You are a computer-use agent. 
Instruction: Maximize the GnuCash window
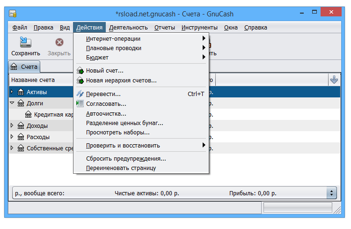coord(314,12)
